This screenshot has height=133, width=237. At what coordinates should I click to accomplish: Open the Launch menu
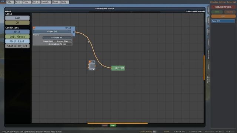46,2
